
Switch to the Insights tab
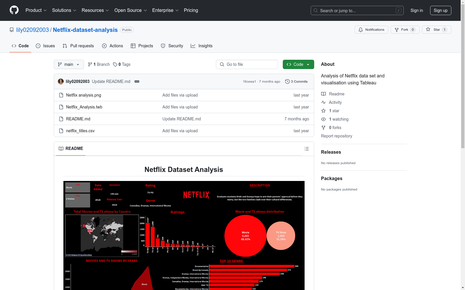point(202,46)
